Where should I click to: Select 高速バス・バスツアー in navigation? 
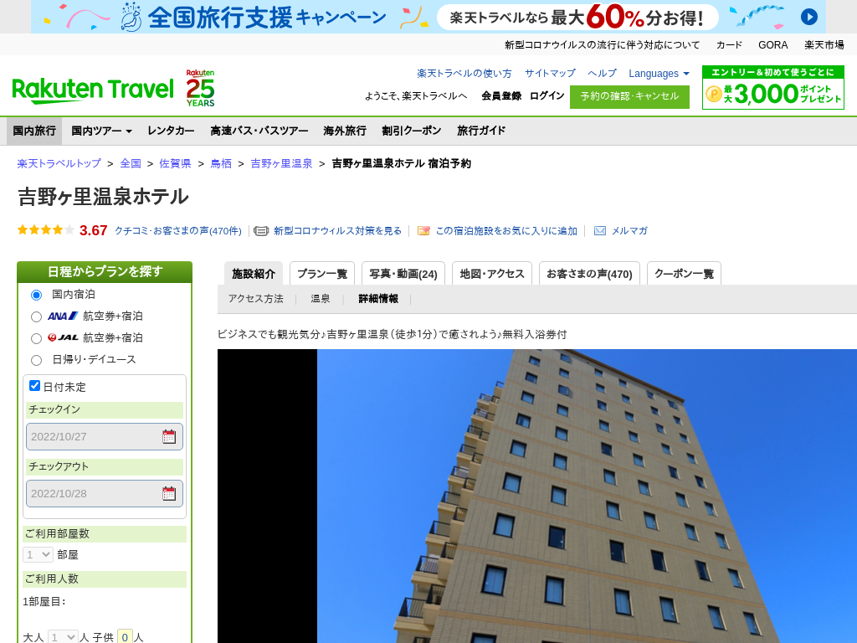259,131
